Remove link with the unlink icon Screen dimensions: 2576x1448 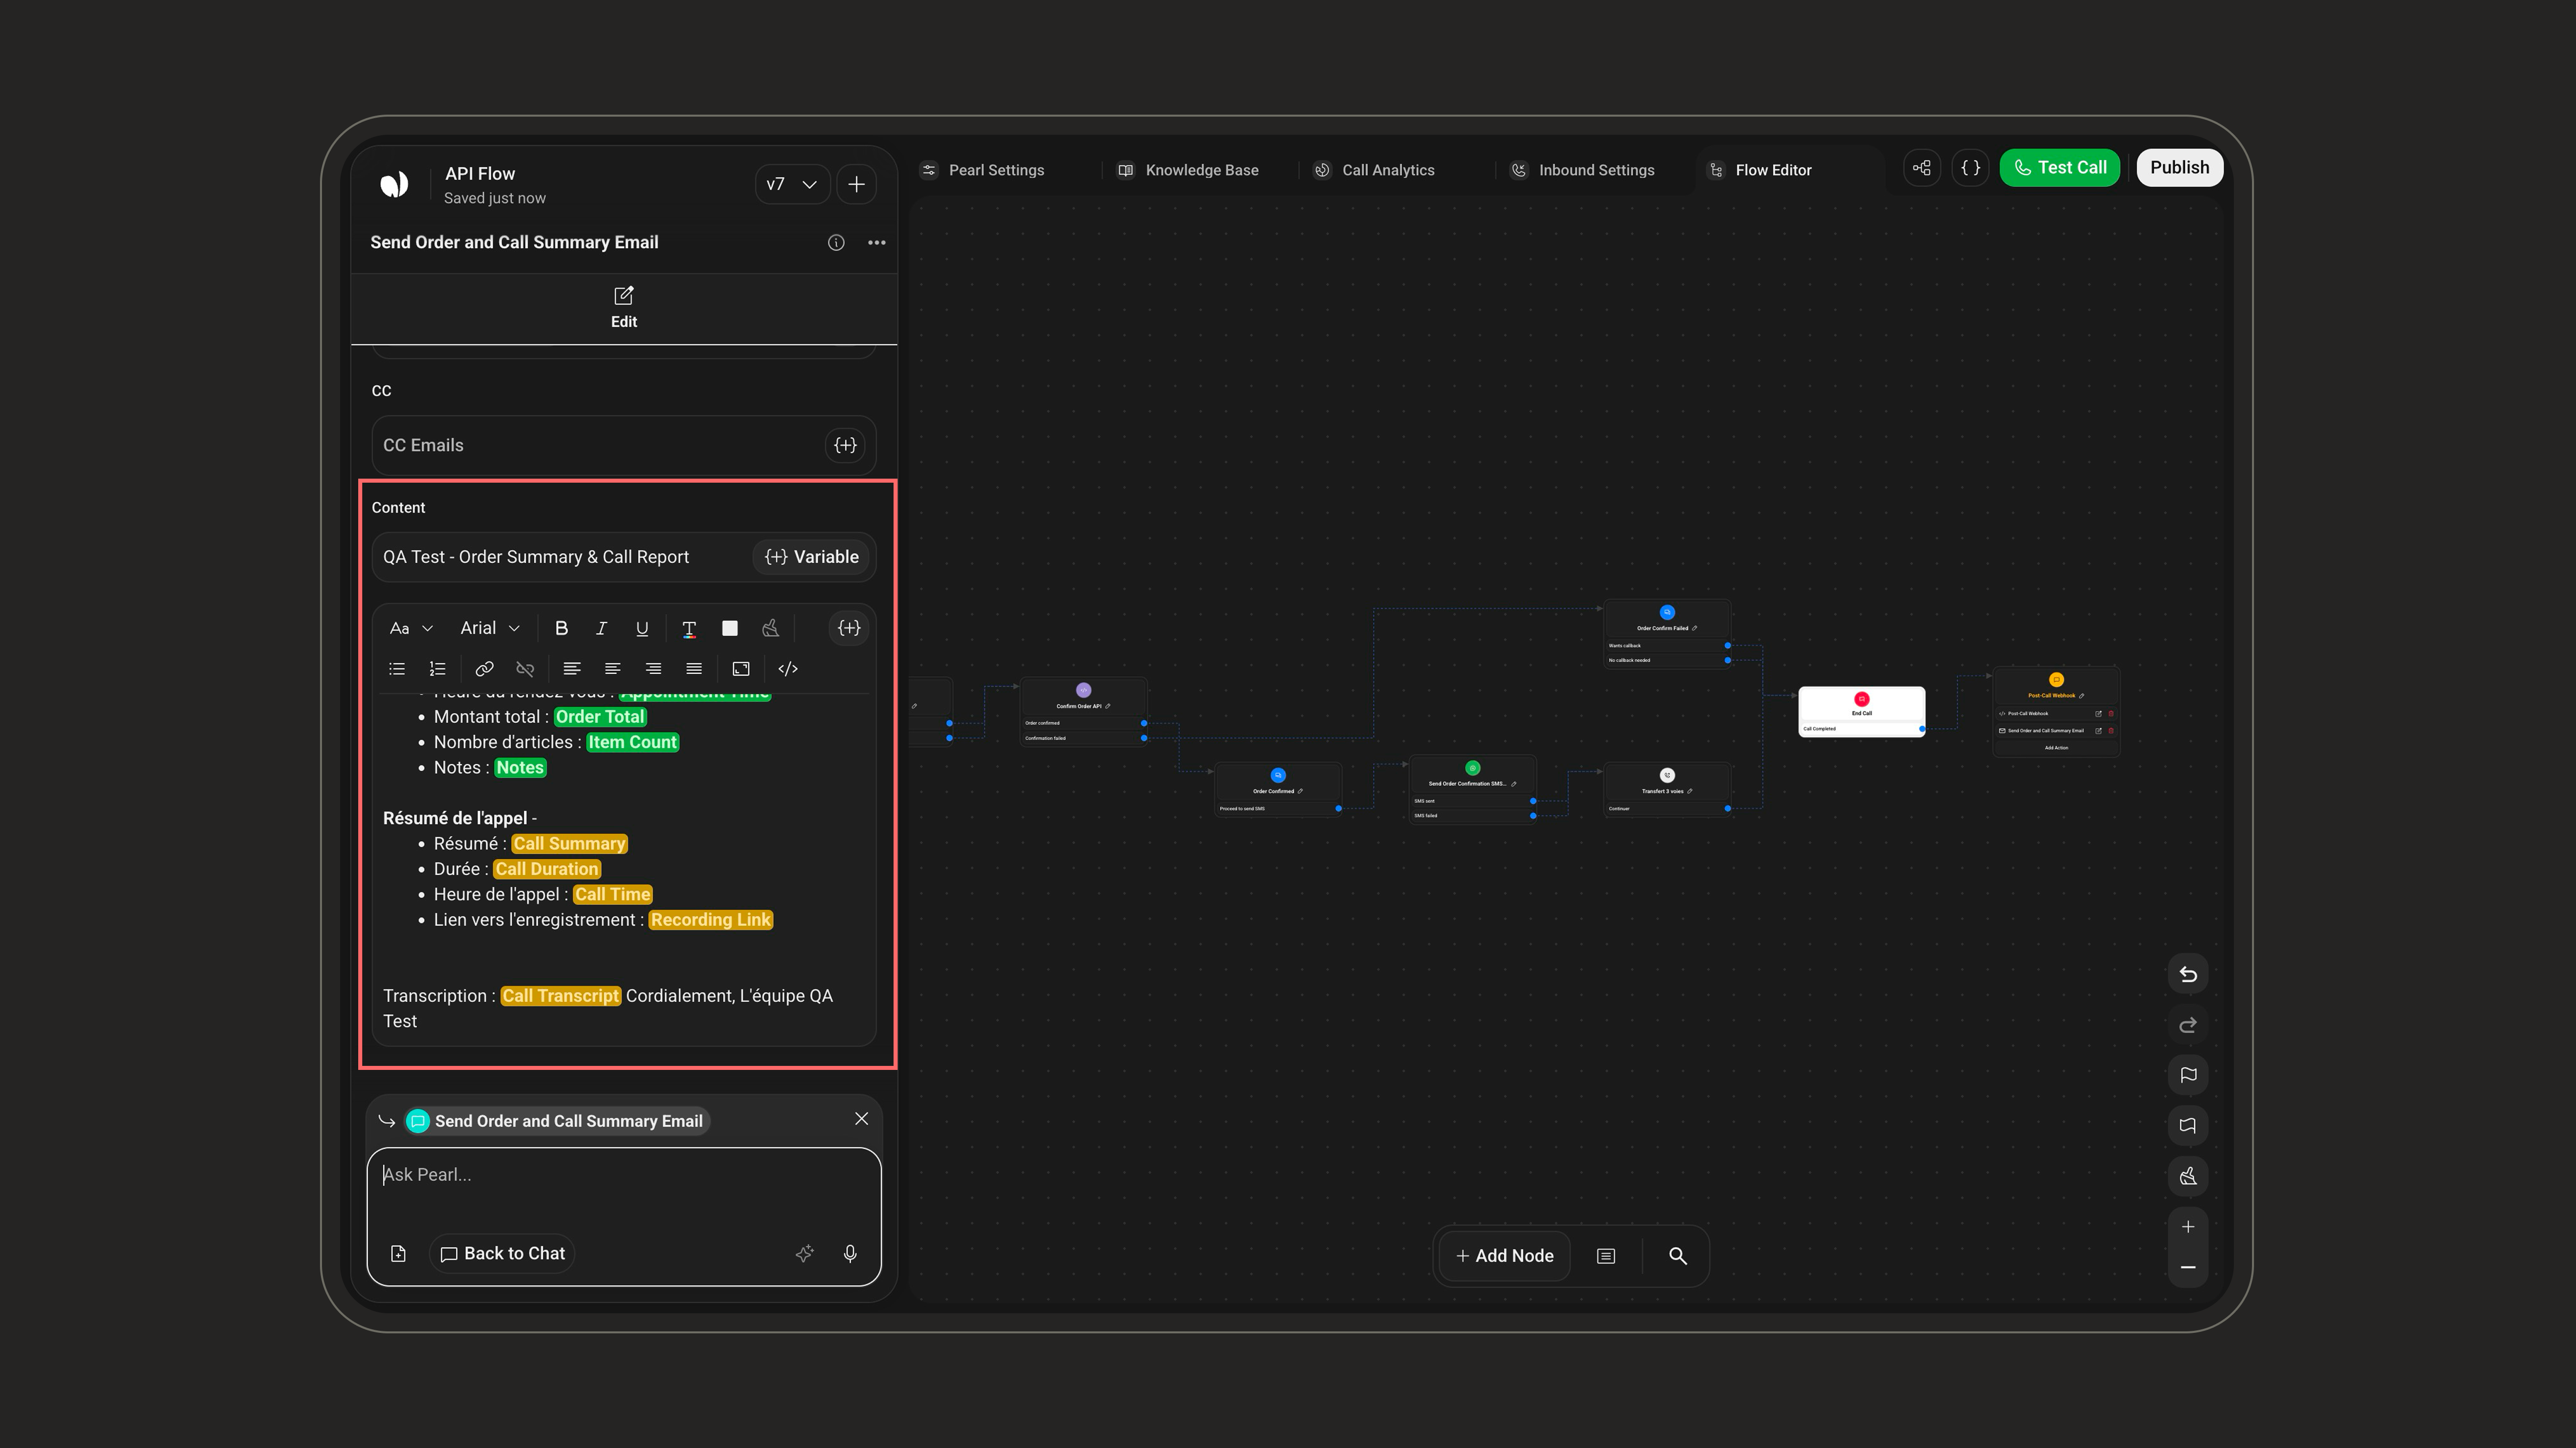525,670
